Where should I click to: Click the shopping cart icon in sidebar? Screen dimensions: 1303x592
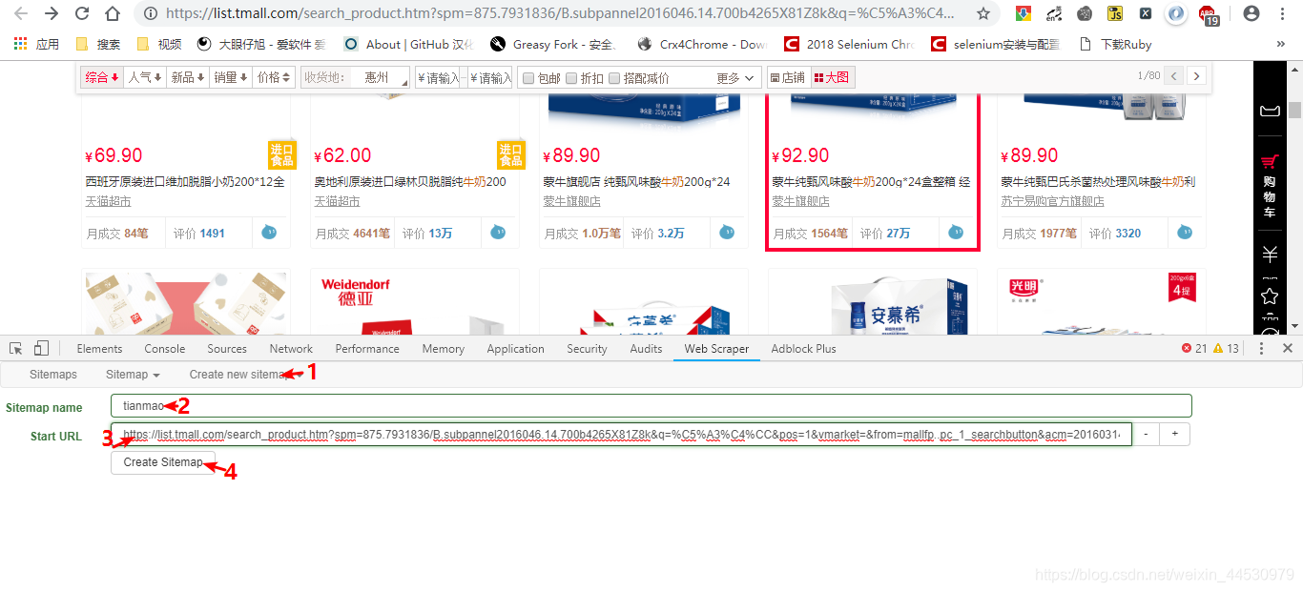(1270, 163)
